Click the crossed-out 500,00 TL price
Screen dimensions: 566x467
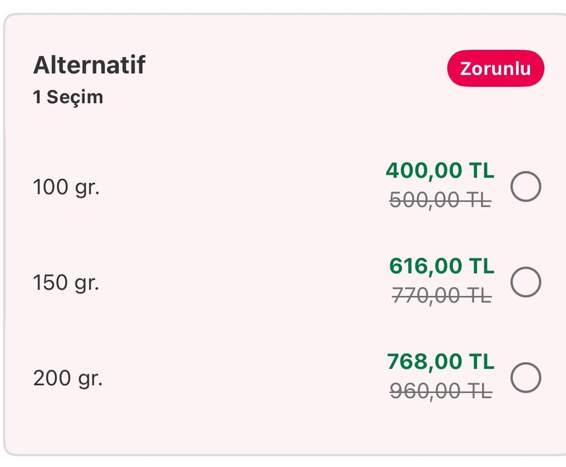440,200
